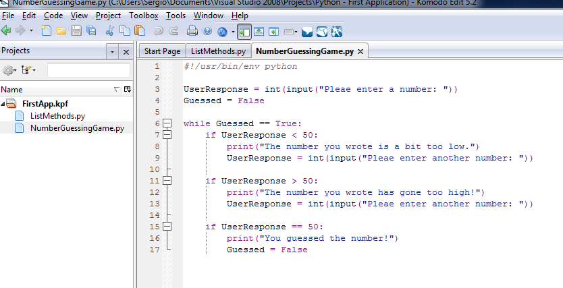Open the File menu
This screenshot has height=288, width=563.
[8, 16]
